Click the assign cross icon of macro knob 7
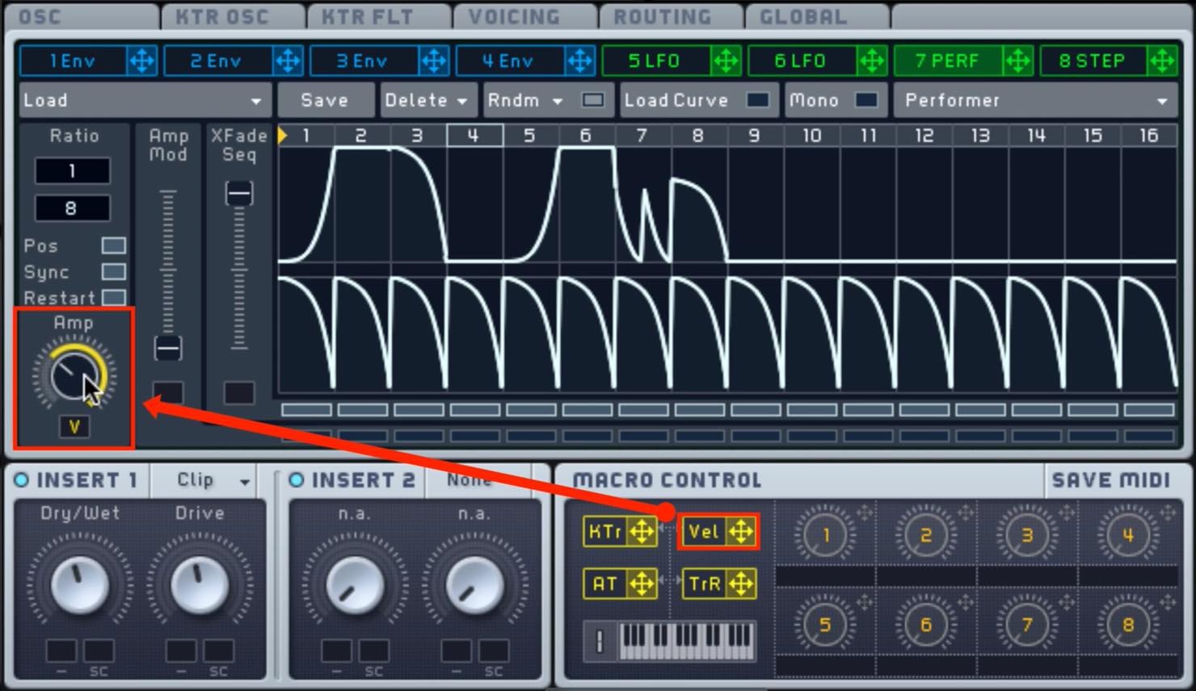The height and width of the screenshot is (691, 1196). point(1067,601)
